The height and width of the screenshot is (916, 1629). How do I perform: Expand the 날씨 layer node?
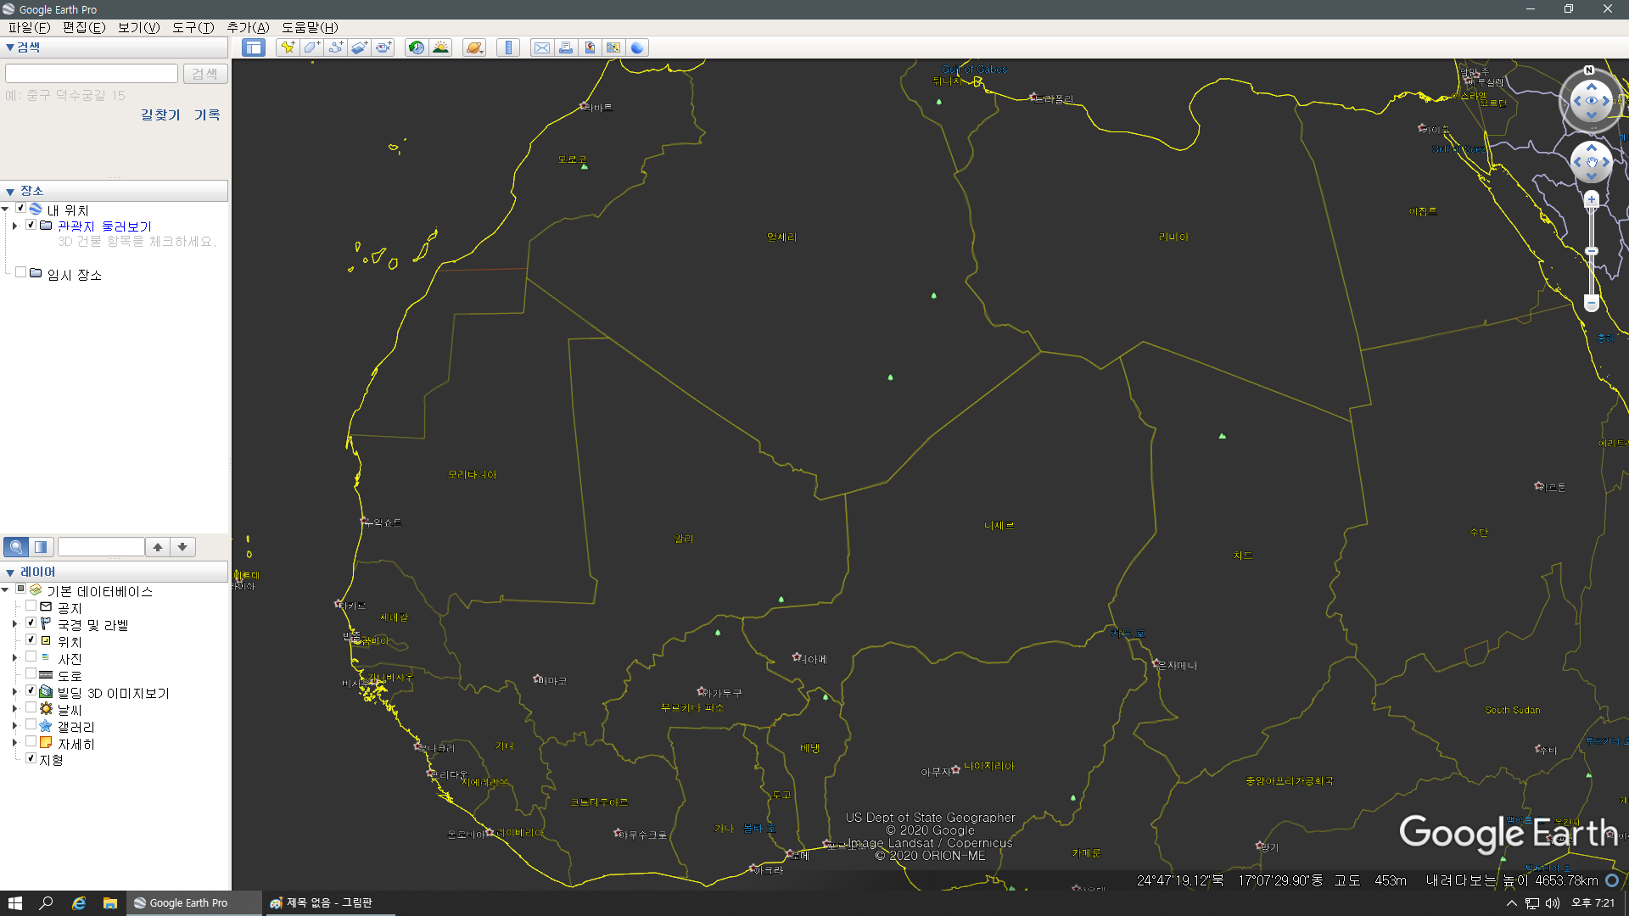point(14,709)
